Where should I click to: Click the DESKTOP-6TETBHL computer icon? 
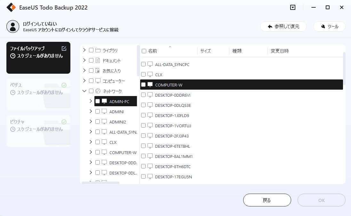(150, 146)
